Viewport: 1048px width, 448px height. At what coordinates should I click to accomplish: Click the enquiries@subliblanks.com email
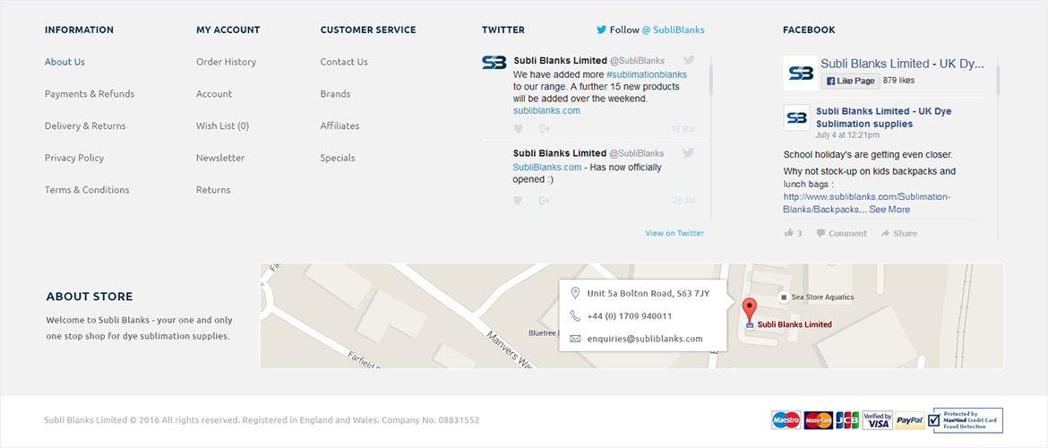click(x=645, y=339)
